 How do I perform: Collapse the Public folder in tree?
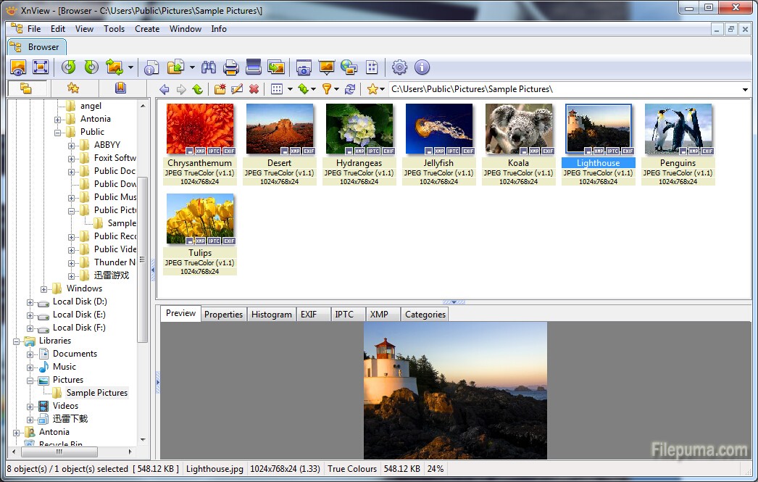[x=58, y=132]
